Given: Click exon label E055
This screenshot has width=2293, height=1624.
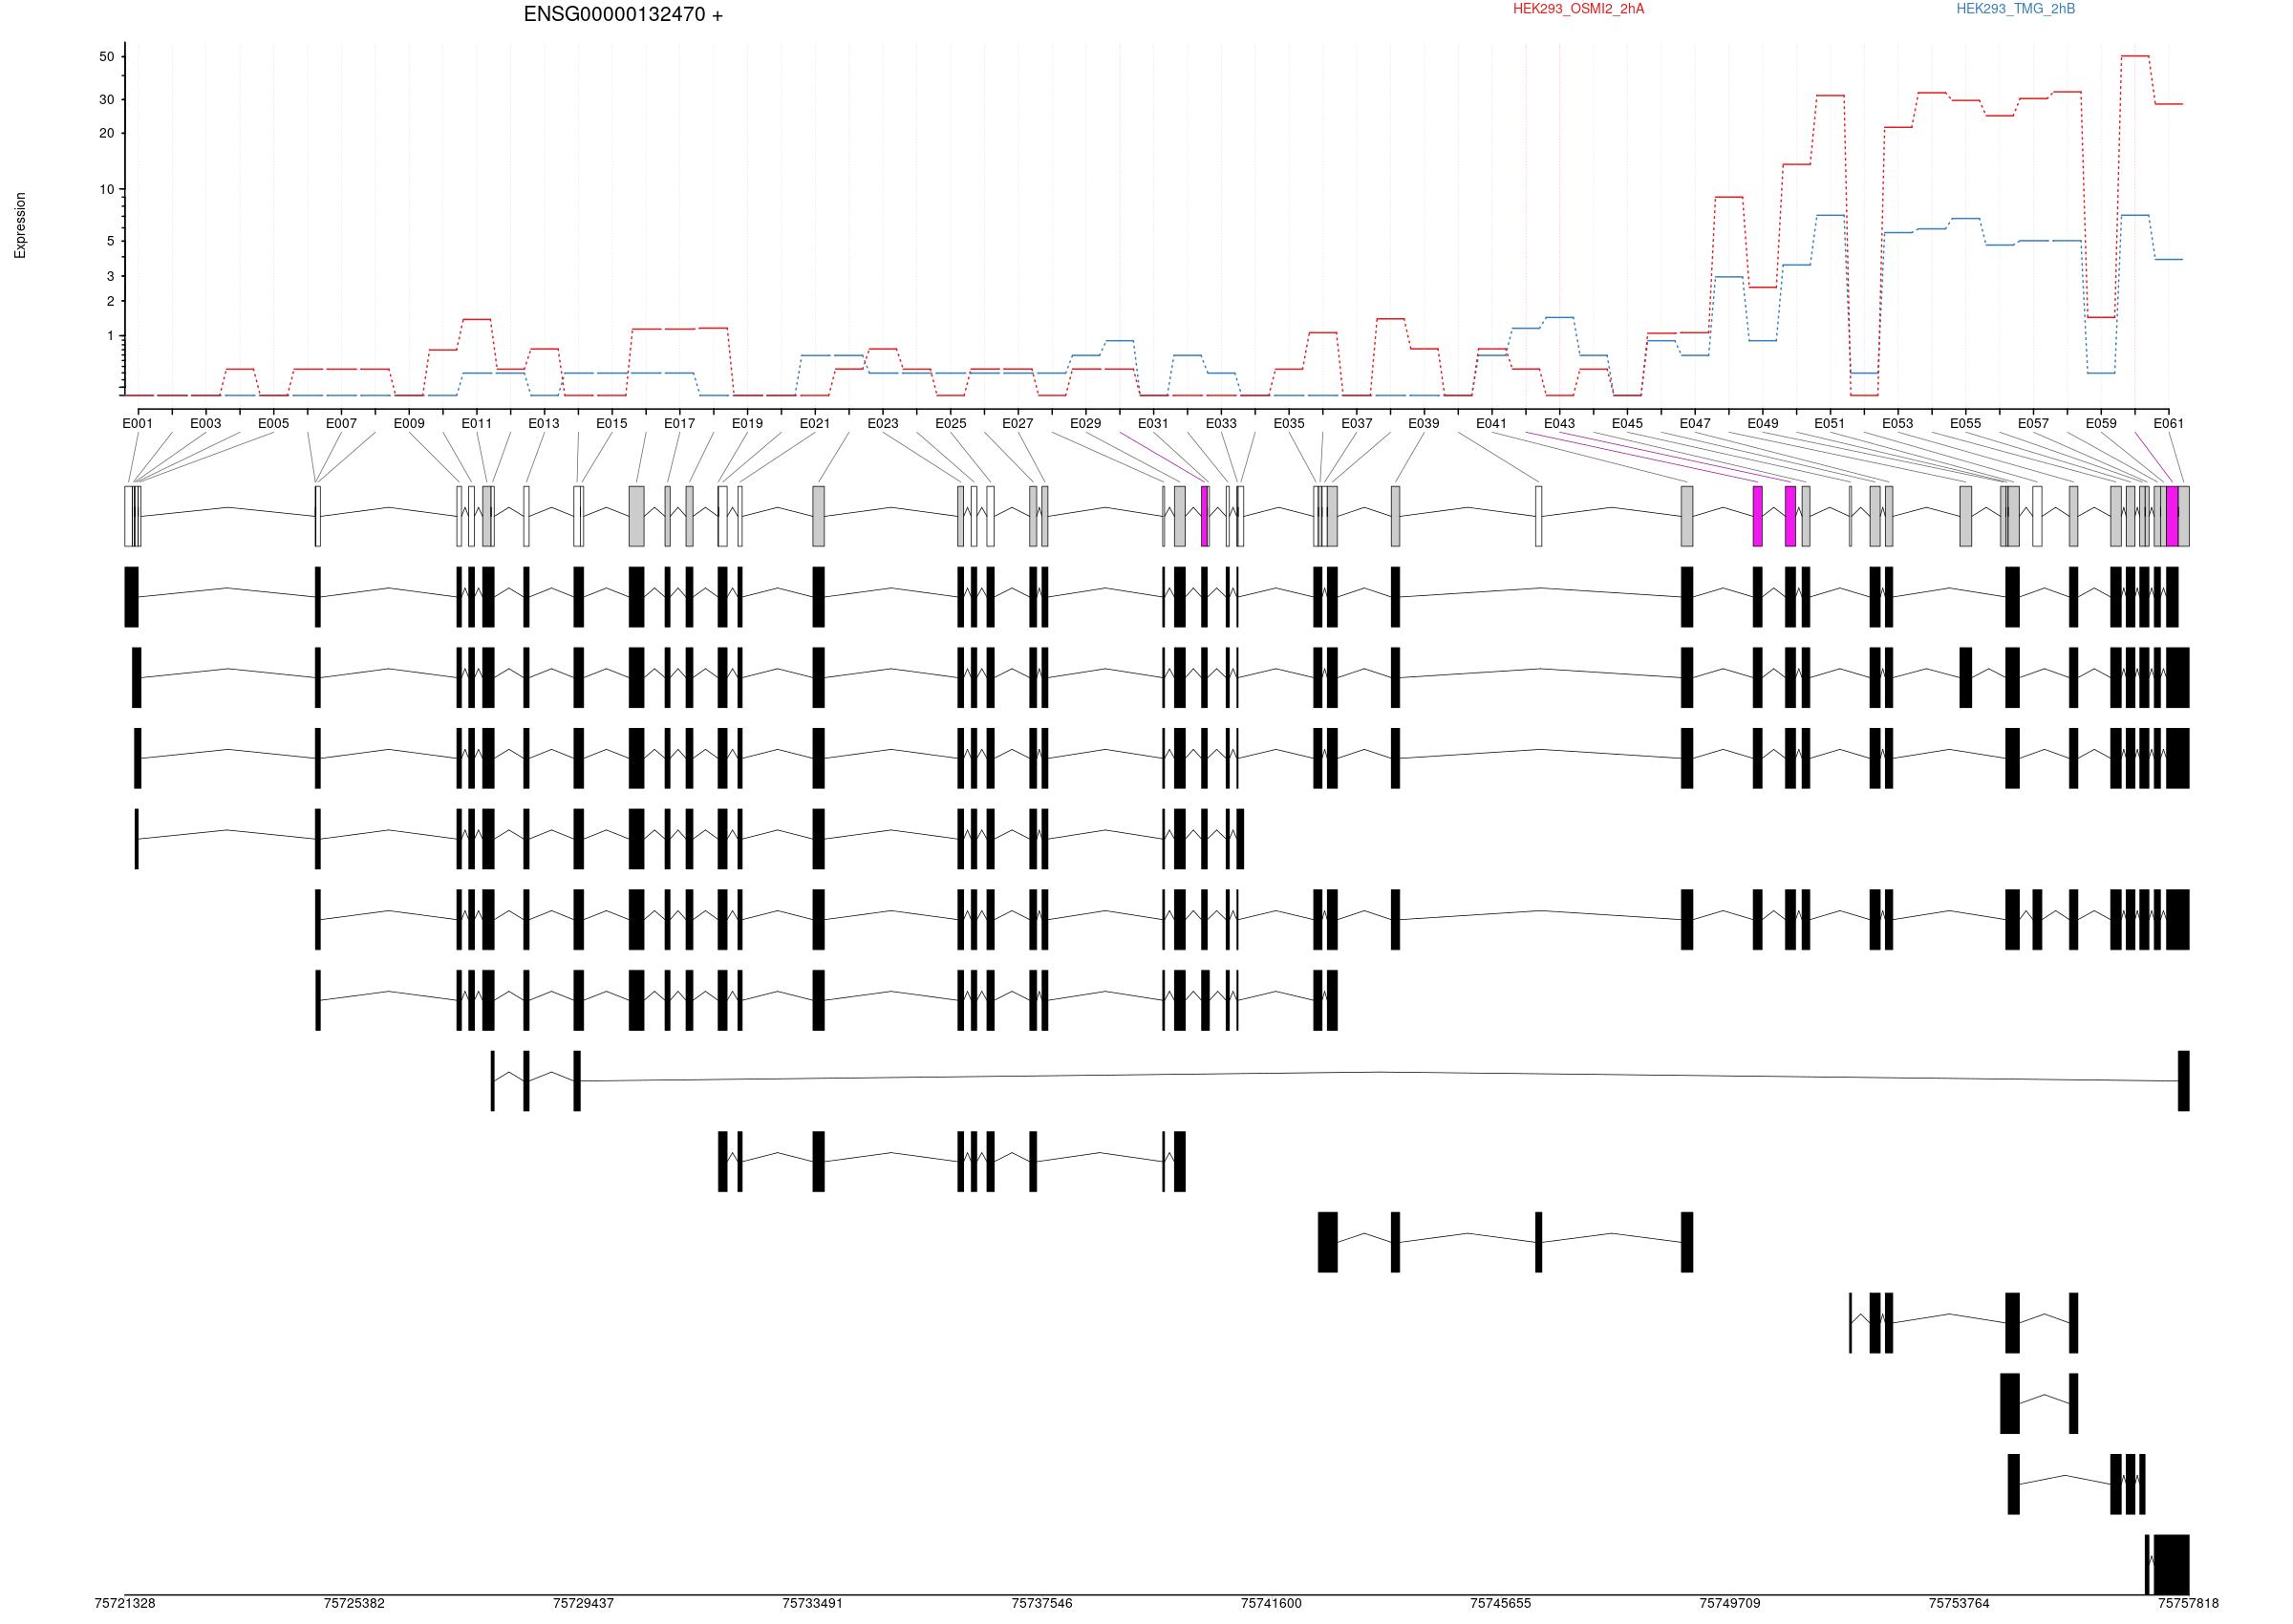Looking at the screenshot, I should [x=1966, y=423].
